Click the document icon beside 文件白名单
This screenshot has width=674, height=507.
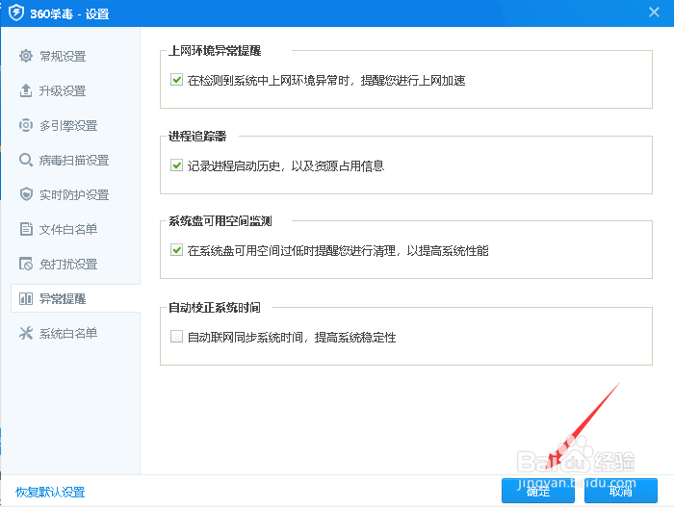26,229
